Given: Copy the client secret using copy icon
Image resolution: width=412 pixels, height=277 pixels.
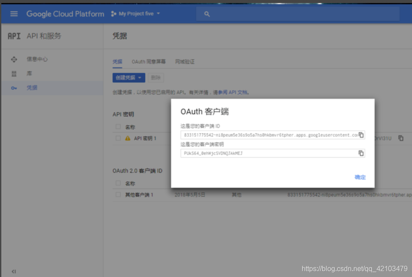Looking at the screenshot, I should click(361, 153).
